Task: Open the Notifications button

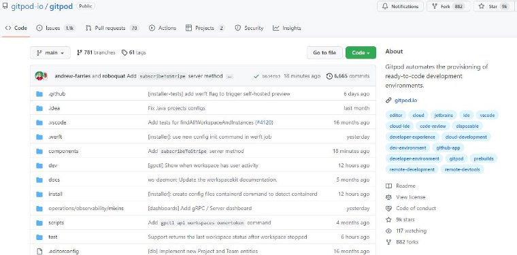Action: tap(400, 6)
